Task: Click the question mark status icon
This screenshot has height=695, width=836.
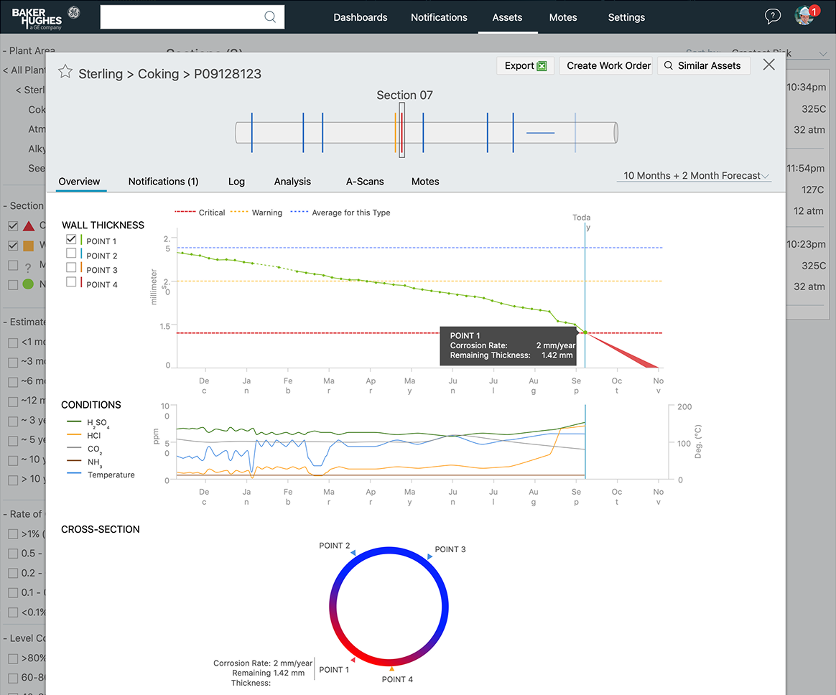Action: [28, 267]
